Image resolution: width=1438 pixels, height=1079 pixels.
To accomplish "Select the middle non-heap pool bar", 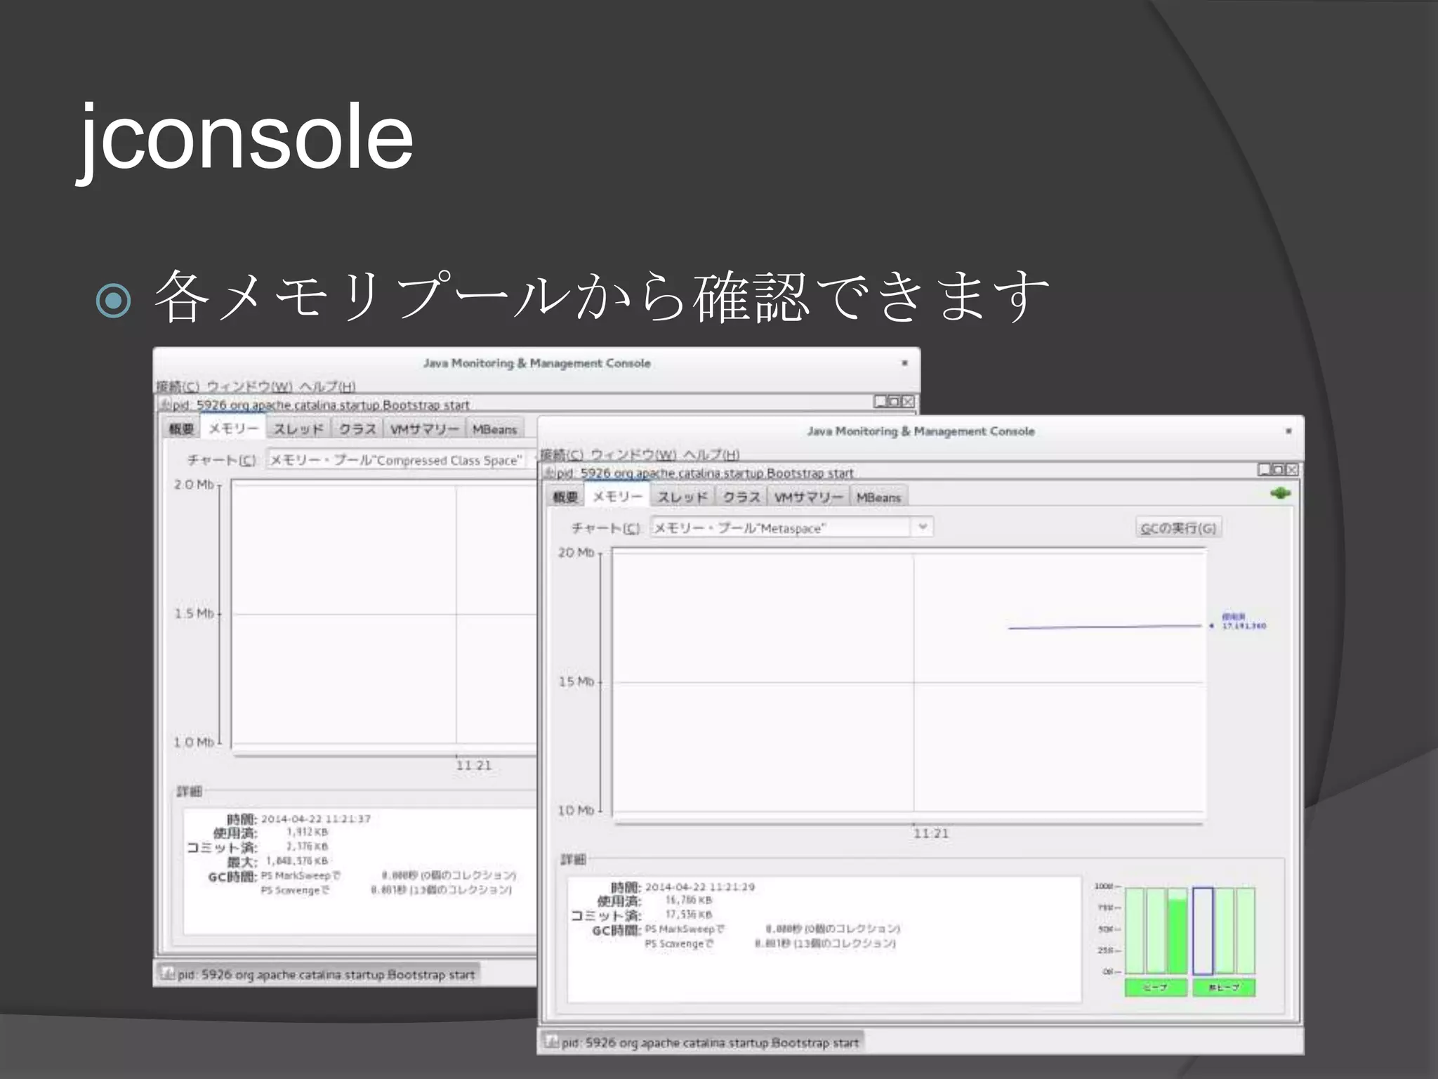I will coord(1225,931).
